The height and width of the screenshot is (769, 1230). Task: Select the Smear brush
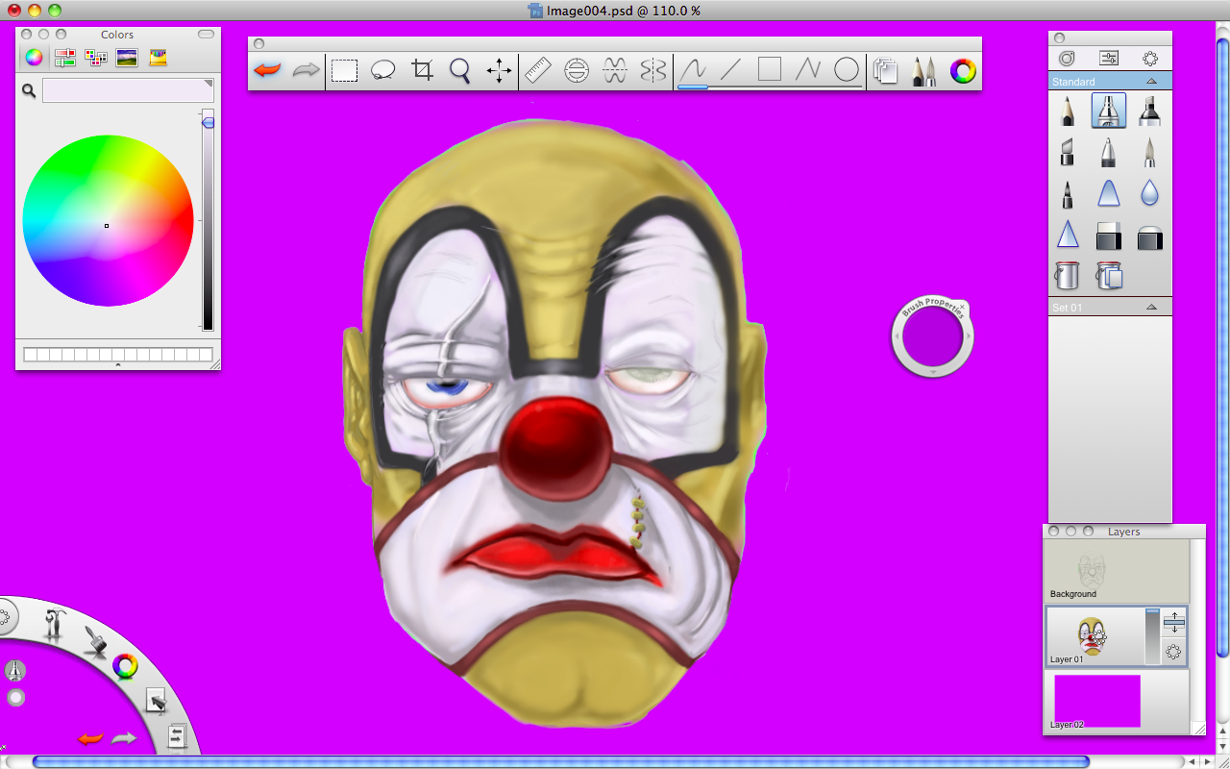[1109, 193]
